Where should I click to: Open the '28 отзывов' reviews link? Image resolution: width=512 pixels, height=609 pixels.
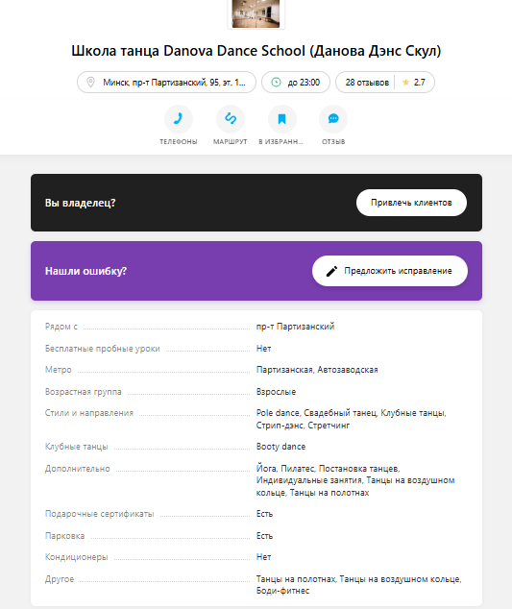tap(367, 83)
